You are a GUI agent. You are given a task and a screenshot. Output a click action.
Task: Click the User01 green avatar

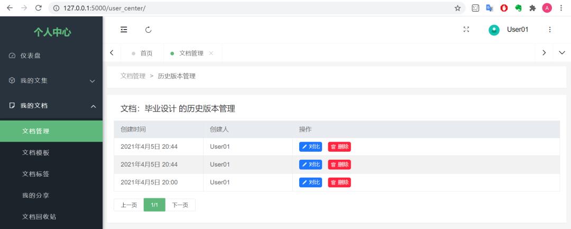click(x=494, y=30)
